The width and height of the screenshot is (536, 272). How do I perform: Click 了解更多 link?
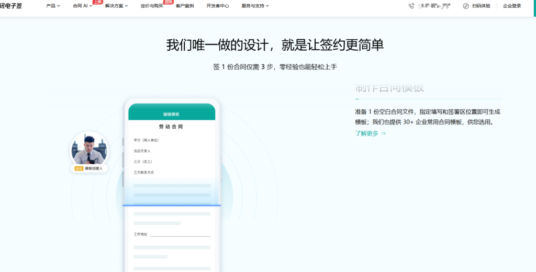coord(367,133)
